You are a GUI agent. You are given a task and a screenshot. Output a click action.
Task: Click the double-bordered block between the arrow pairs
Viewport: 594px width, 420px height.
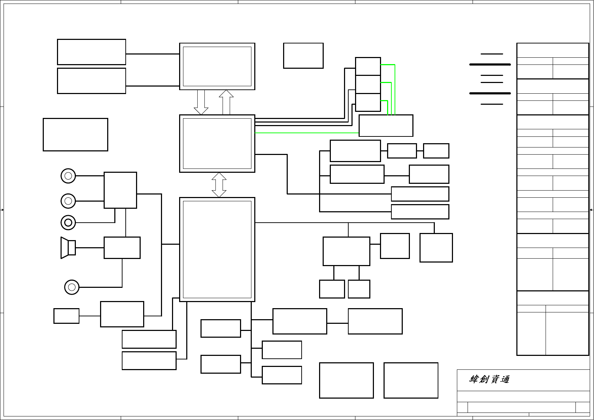click(217, 144)
